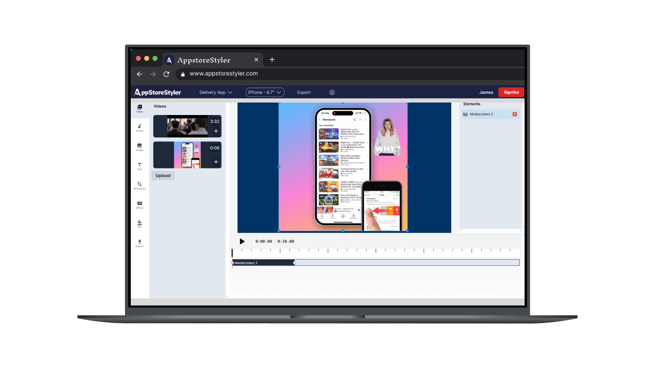Select the 3:32 video thumbnail

187,126
